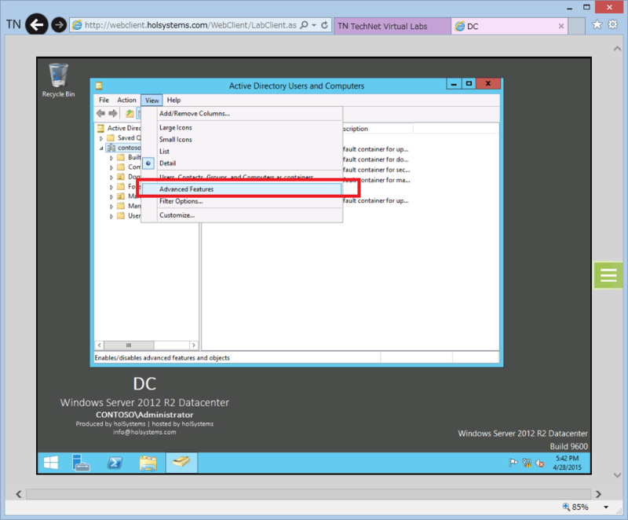The width and height of the screenshot is (628, 520).
Task: Expand the Builtin tree node
Action: (111, 158)
